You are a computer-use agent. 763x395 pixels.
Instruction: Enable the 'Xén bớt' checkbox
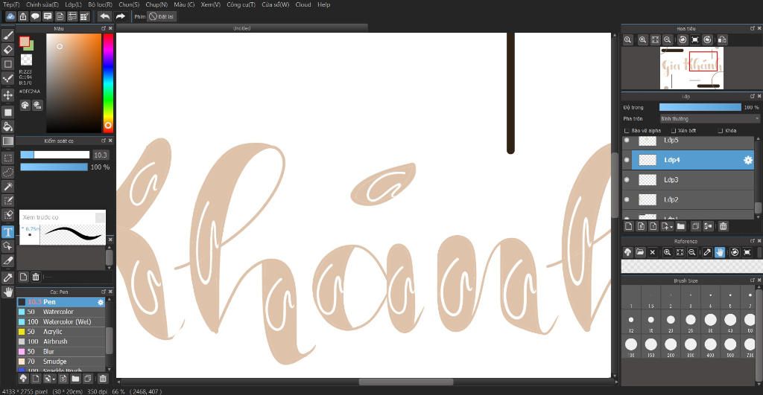tap(674, 131)
